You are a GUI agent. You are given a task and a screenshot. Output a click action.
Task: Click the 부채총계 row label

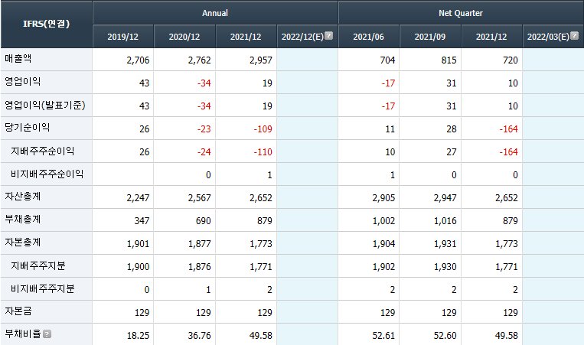(x=23, y=220)
